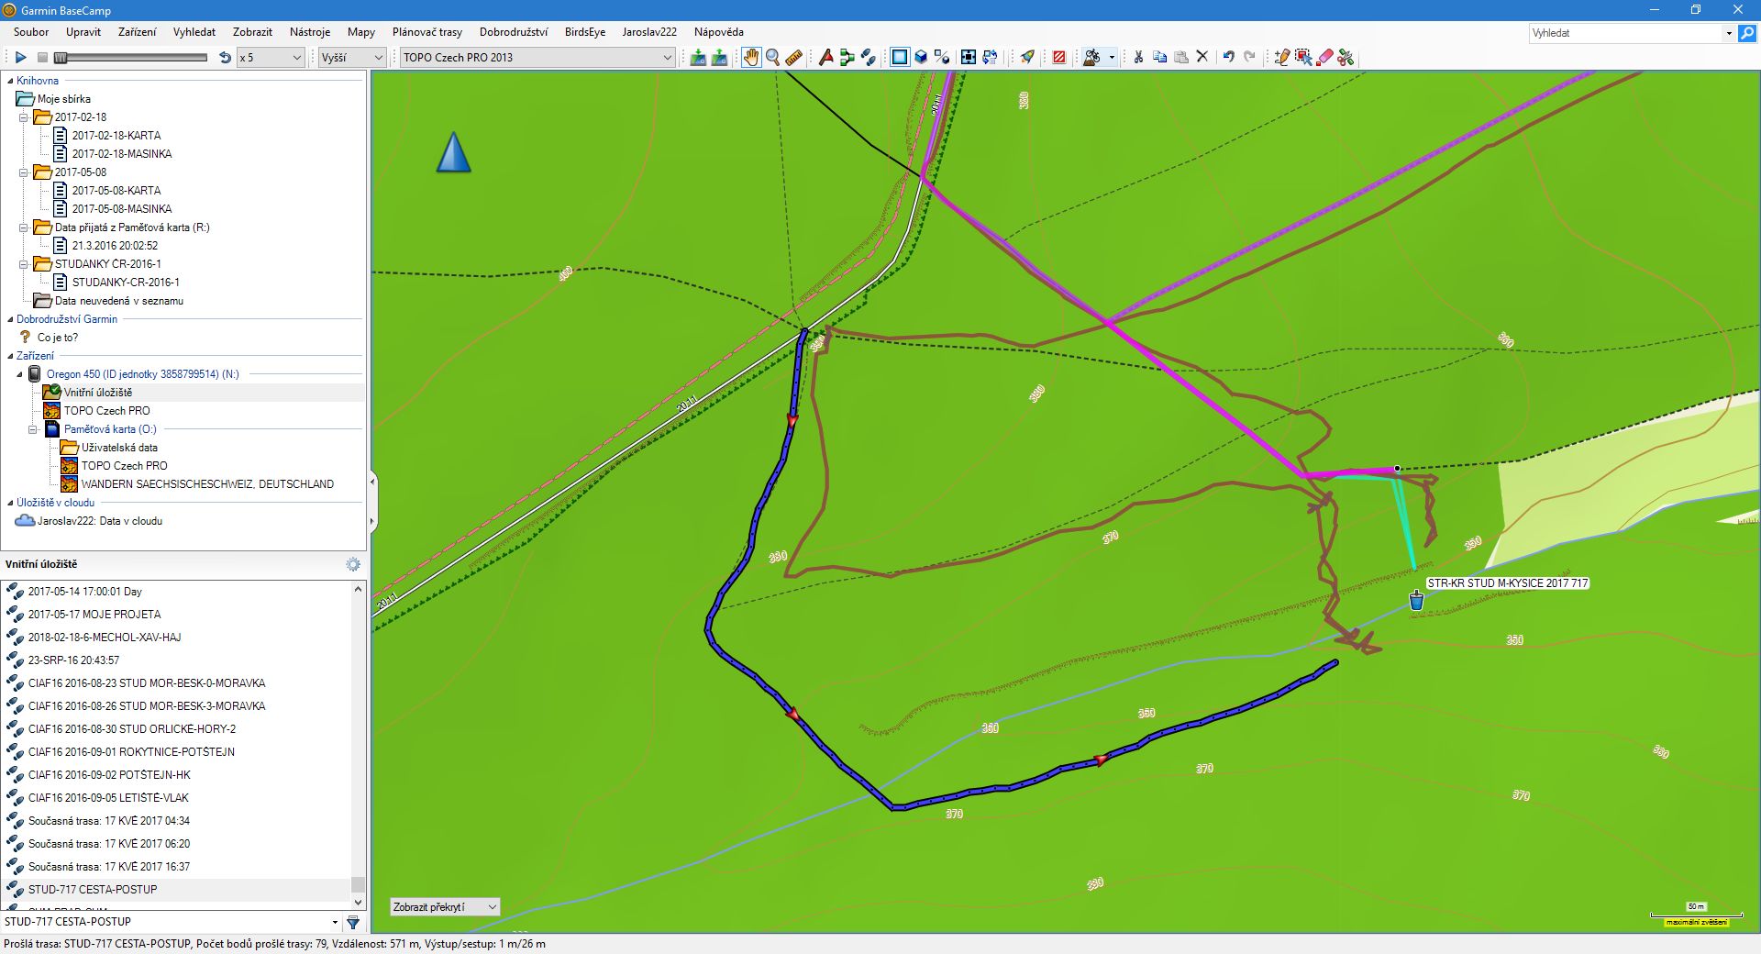Open the TOPO Czech PRO 2013 map dropdown
Image resolution: width=1761 pixels, height=954 pixels.
(x=537, y=58)
